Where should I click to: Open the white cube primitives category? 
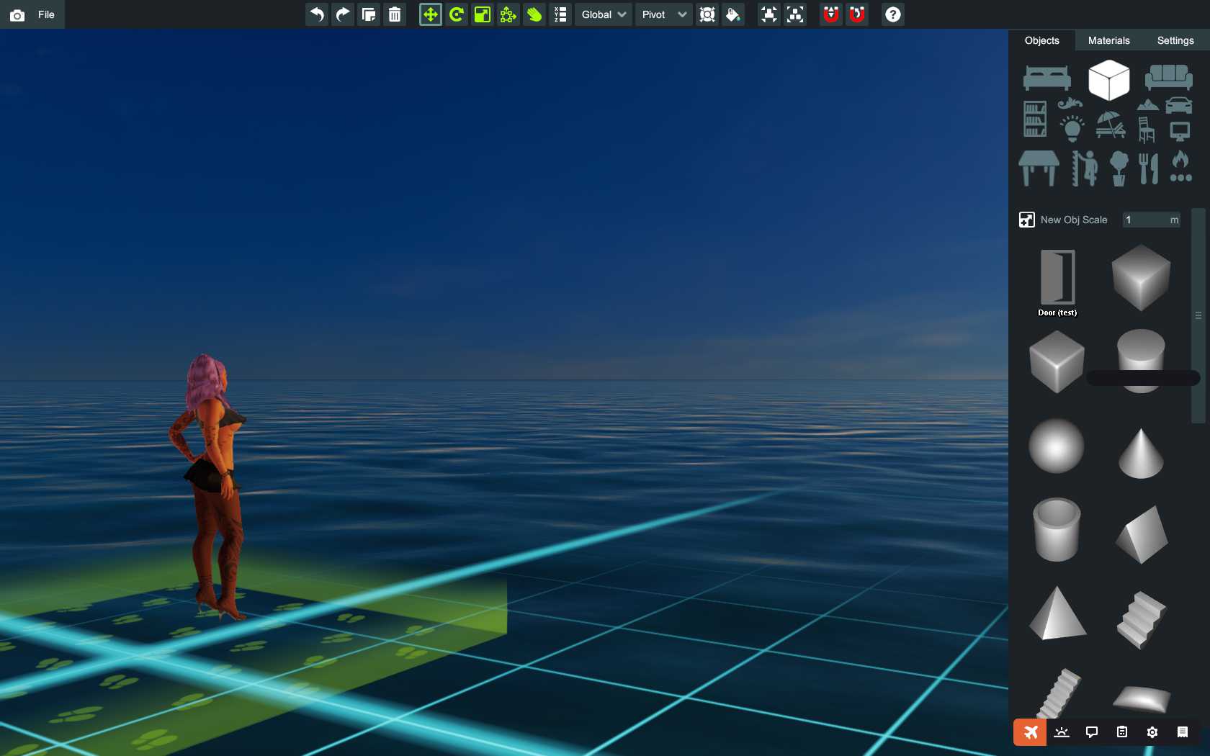coord(1109,79)
